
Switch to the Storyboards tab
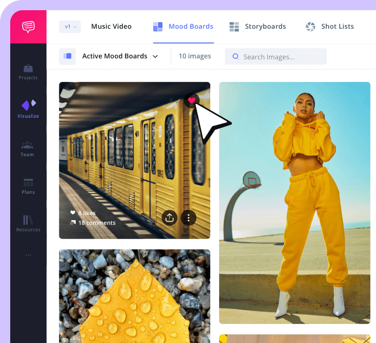[x=258, y=26]
